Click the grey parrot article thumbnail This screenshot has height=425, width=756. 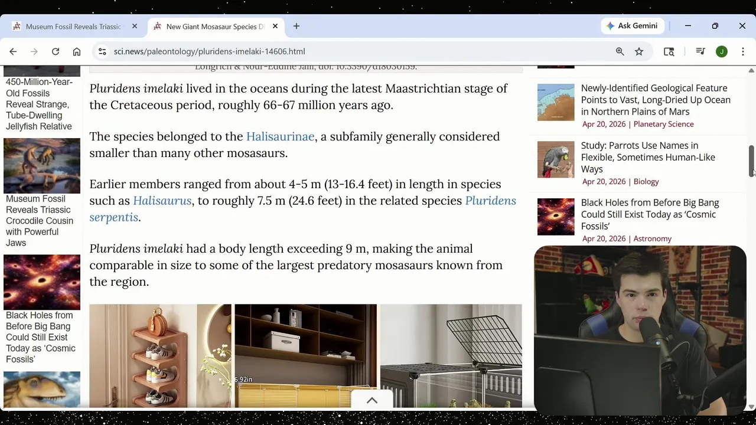[556, 159]
